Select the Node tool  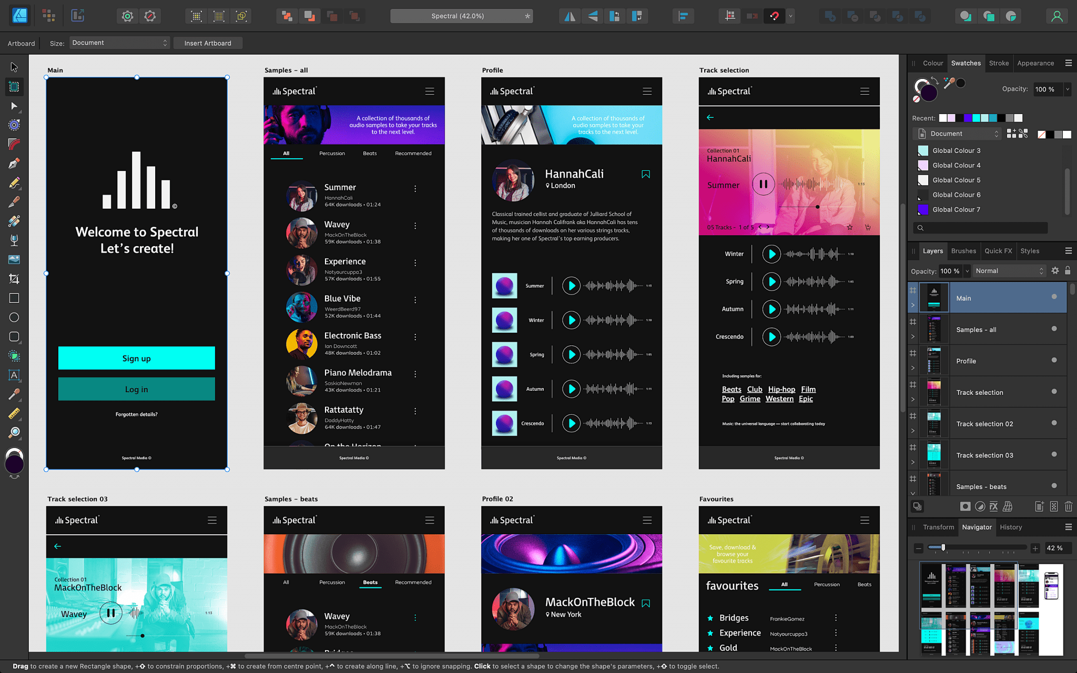[14, 106]
